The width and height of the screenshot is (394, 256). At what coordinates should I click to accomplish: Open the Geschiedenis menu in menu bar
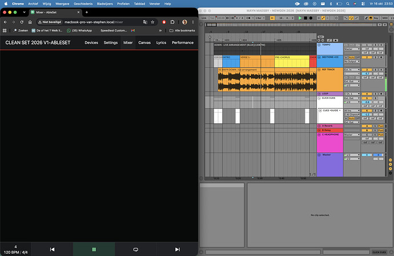[83, 4]
